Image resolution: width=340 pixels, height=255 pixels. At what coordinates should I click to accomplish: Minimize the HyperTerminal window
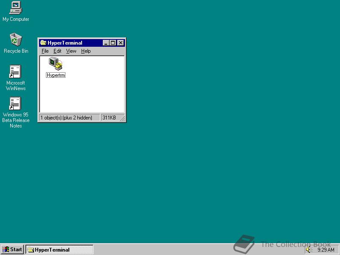[106, 43]
